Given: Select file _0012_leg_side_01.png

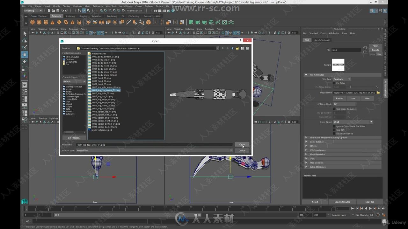Looking at the screenshot, I should click(102, 93).
